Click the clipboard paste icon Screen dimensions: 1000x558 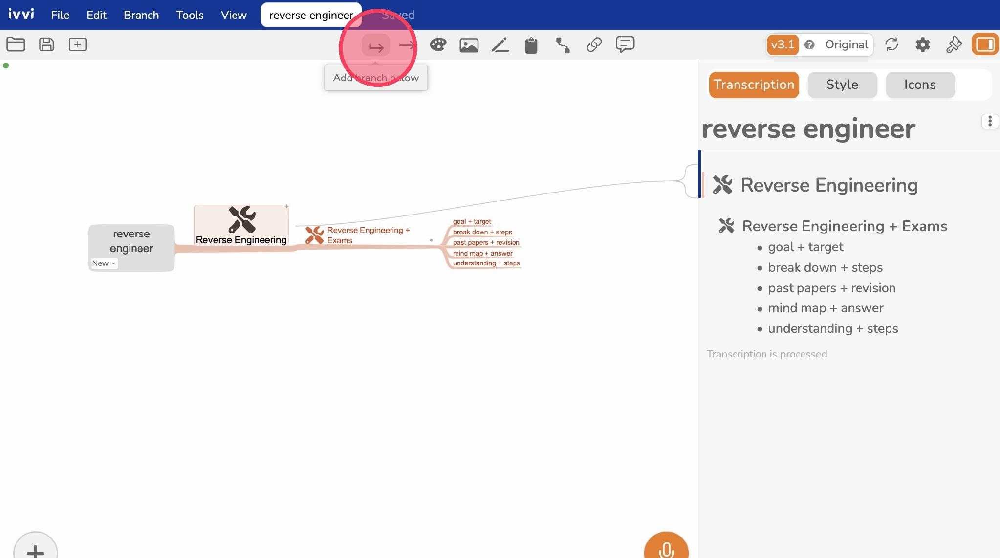(531, 45)
